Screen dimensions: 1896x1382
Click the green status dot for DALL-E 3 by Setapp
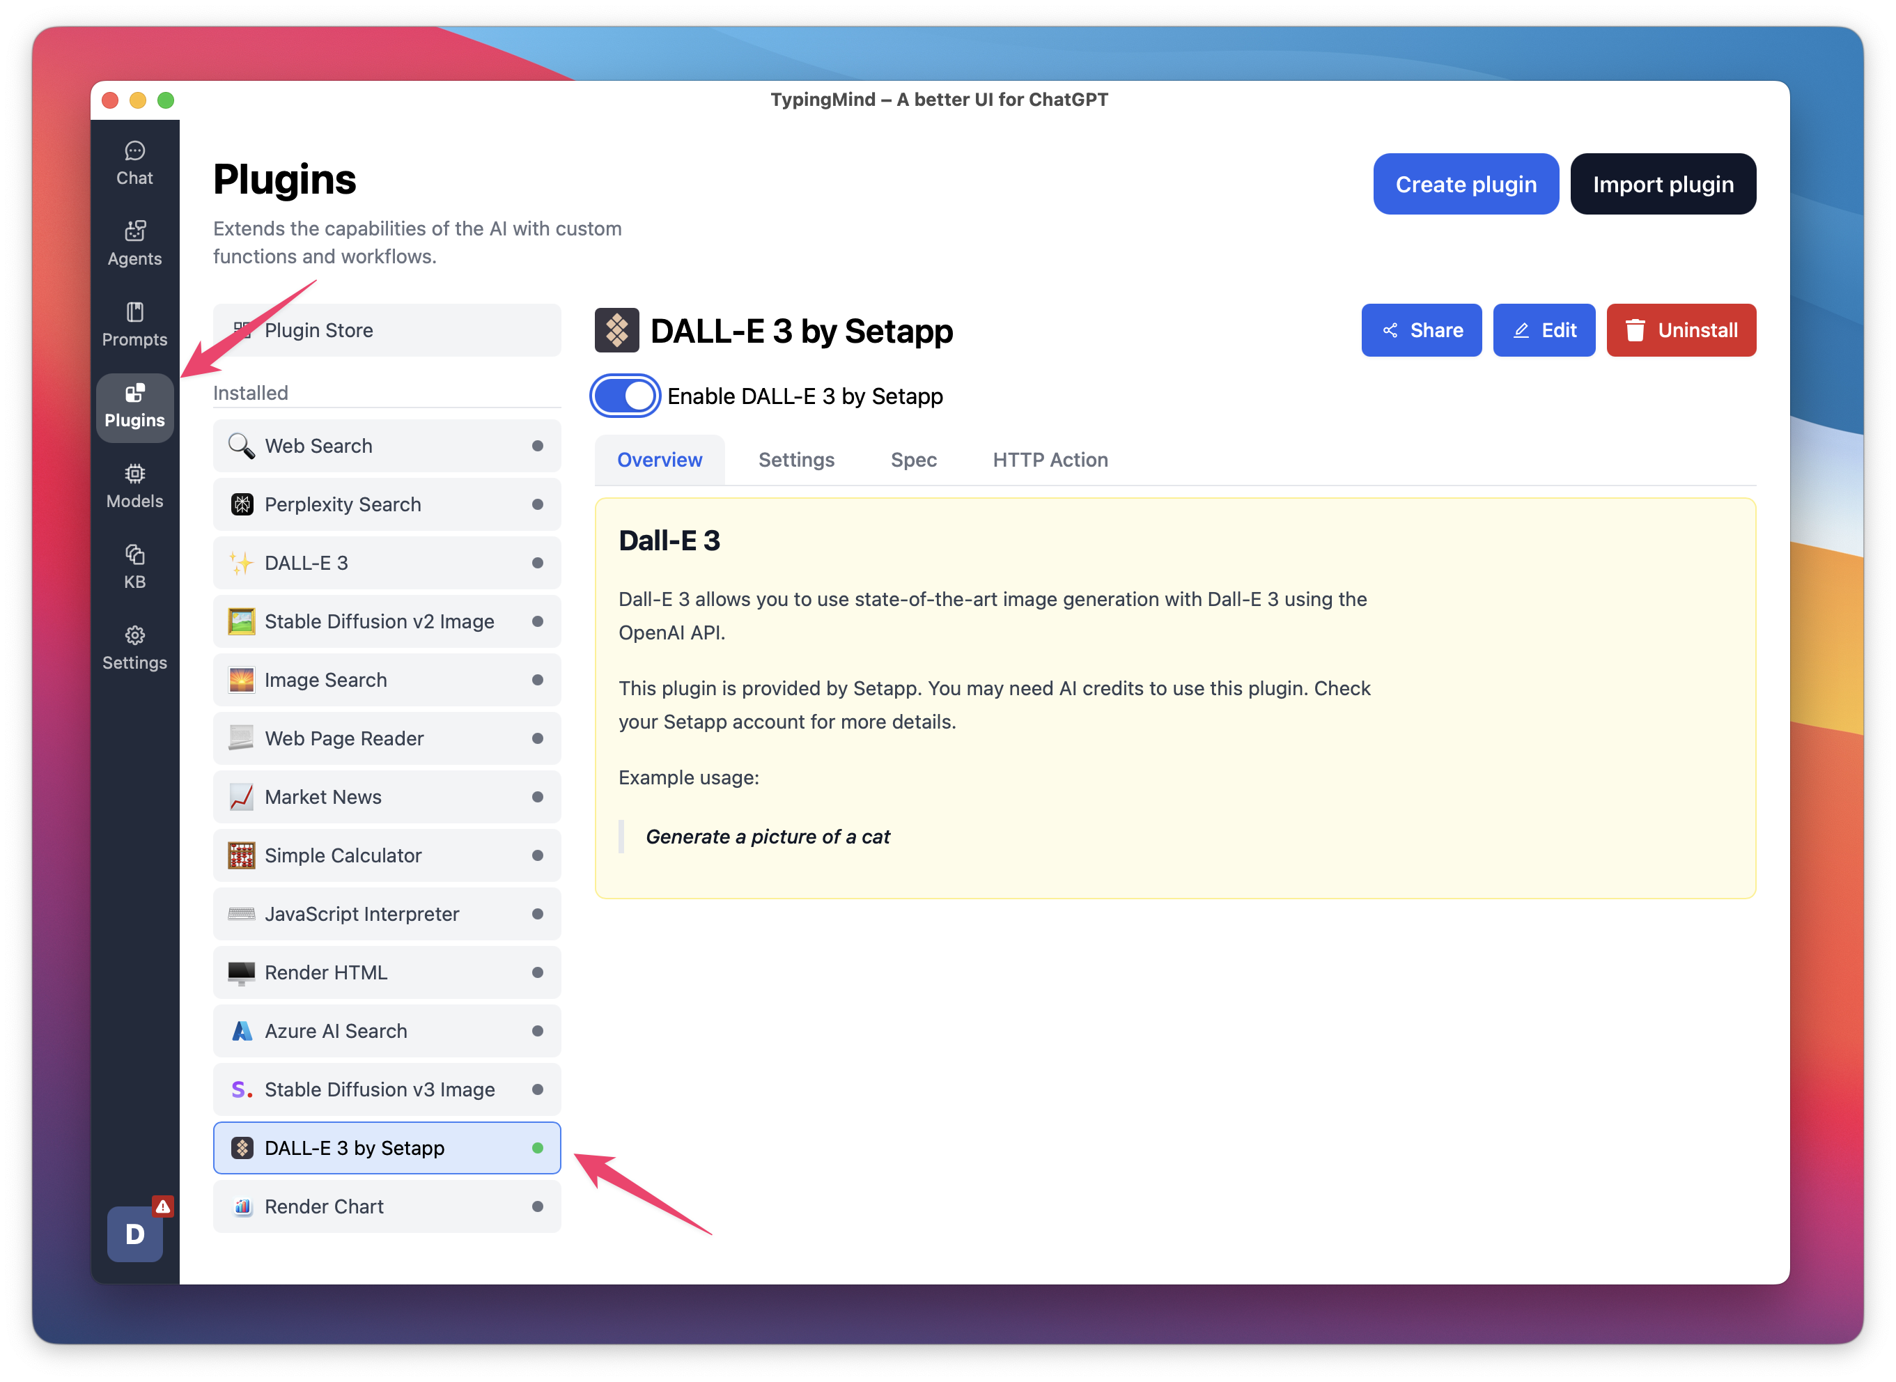point(537,1149)
